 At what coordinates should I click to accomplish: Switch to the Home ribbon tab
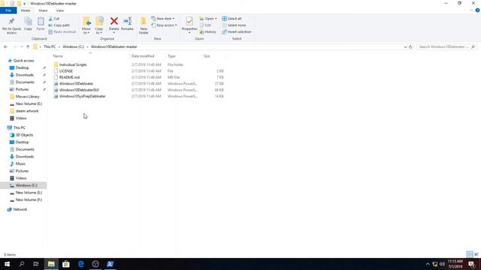26,10
